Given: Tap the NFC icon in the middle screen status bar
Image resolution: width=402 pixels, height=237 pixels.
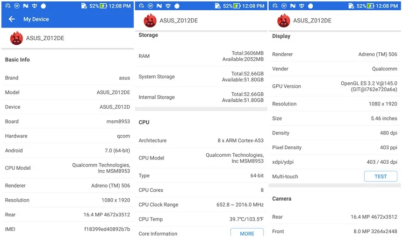Looking at the screenshot, I should click(x=159, y=6).
